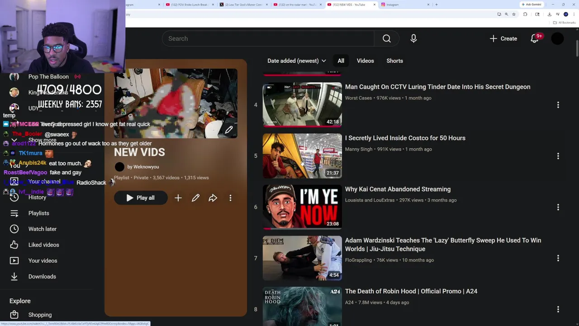Open the Manny Singh channel link
This screenshot has width=579, height=326.
point(359,149)
